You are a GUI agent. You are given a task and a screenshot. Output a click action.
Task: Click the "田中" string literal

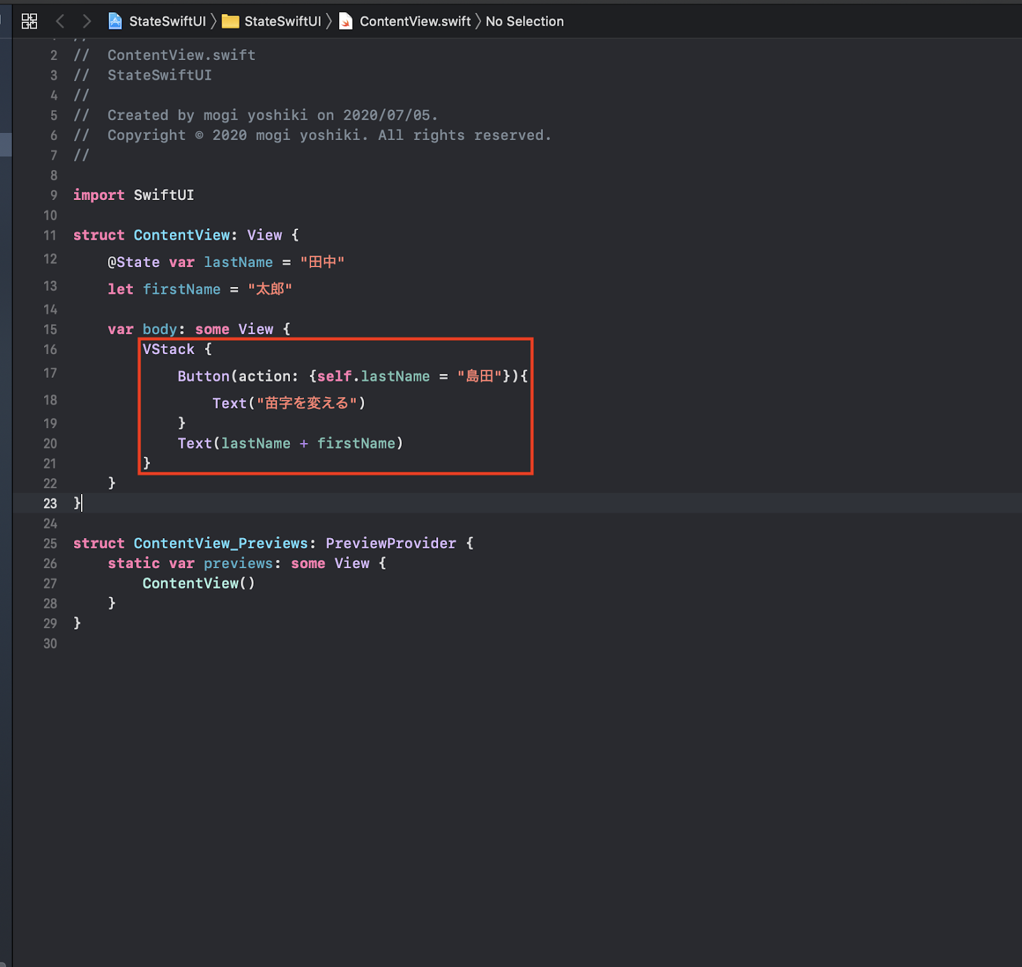click(x=322, y=262)
